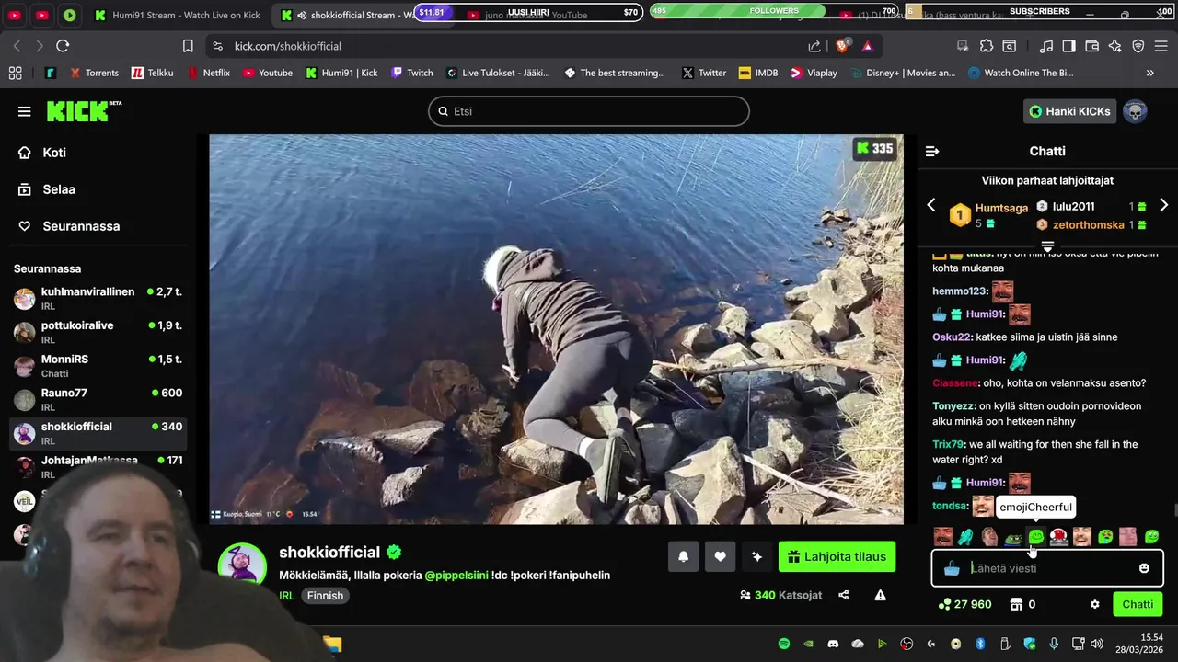Open Brave Shields lion icon
Image resolution: width=1178 pixels, height=662 pixels.
841,46
